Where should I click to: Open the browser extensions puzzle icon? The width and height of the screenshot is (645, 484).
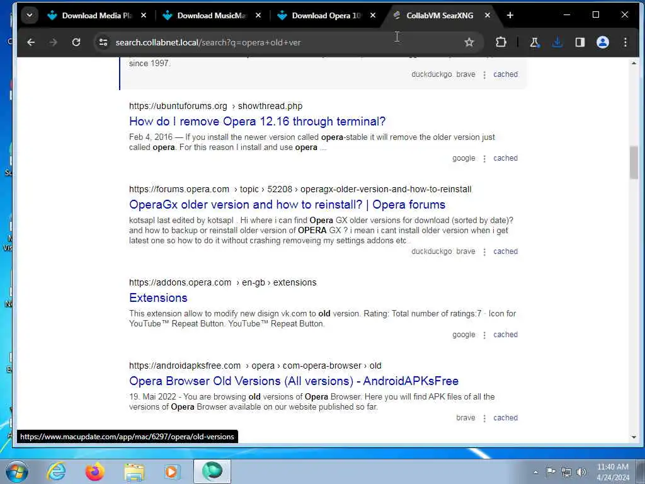[501, 42]
